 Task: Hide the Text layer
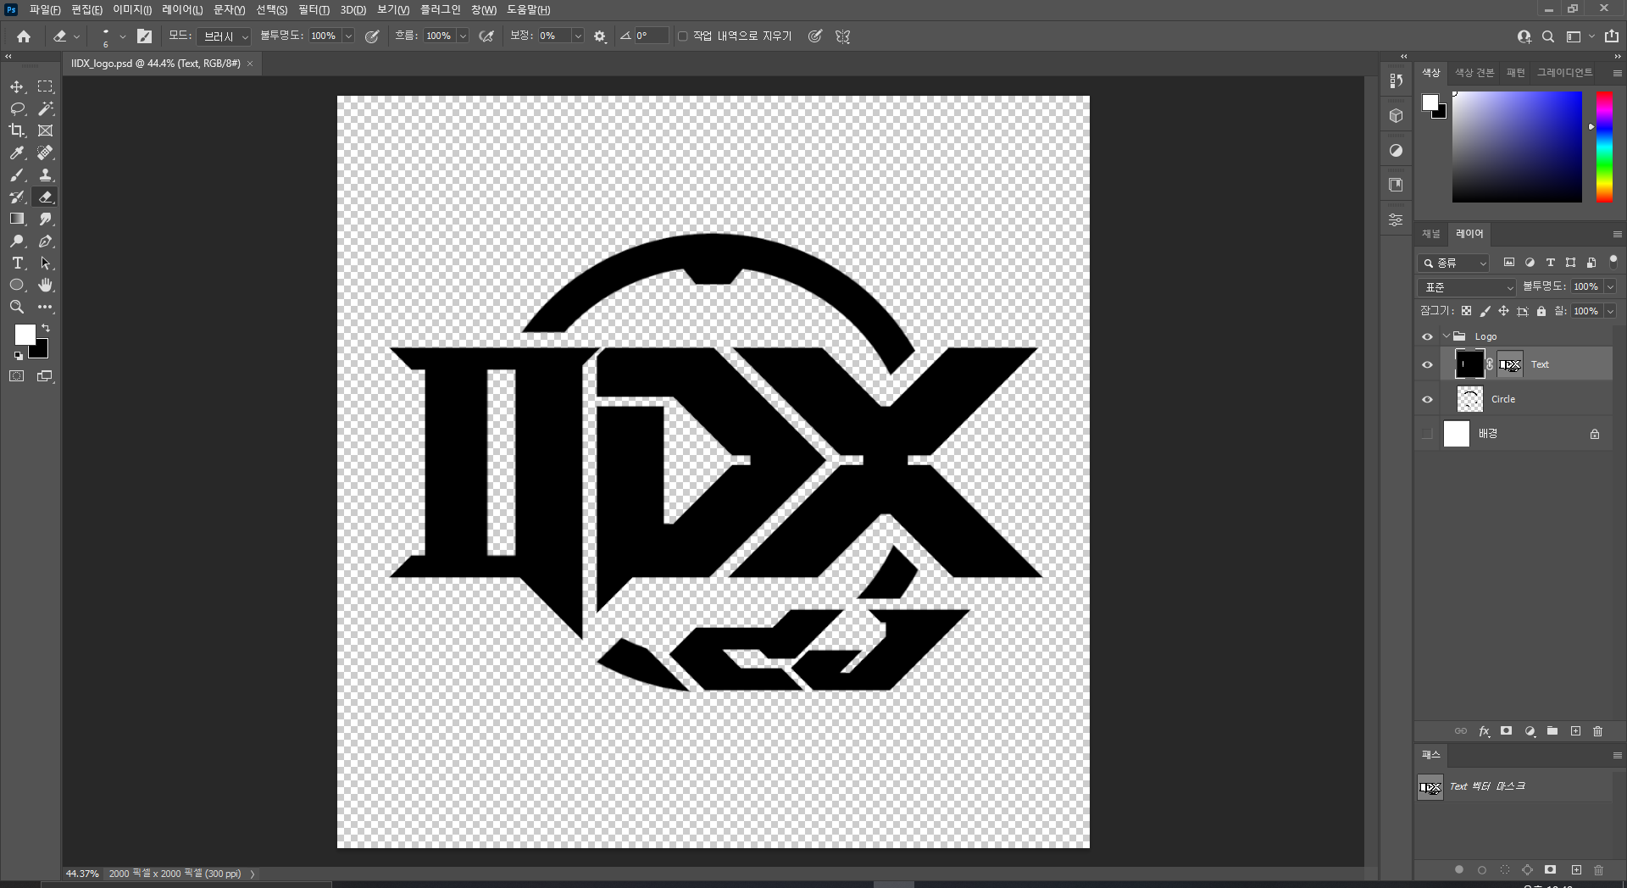(x=1428, y=365)
